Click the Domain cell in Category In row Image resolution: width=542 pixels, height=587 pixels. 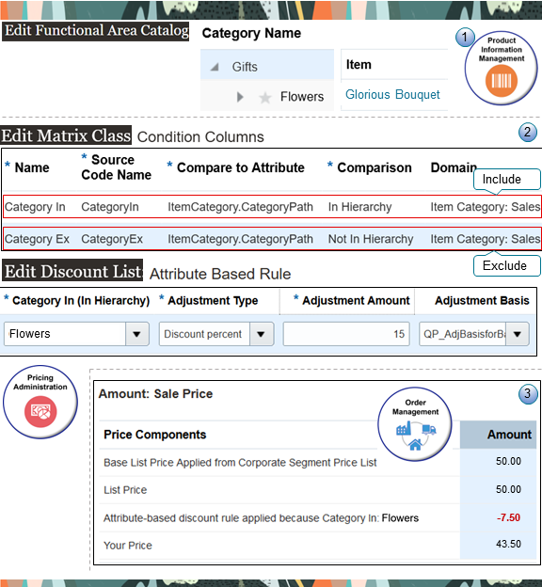(x=485, y=207)
